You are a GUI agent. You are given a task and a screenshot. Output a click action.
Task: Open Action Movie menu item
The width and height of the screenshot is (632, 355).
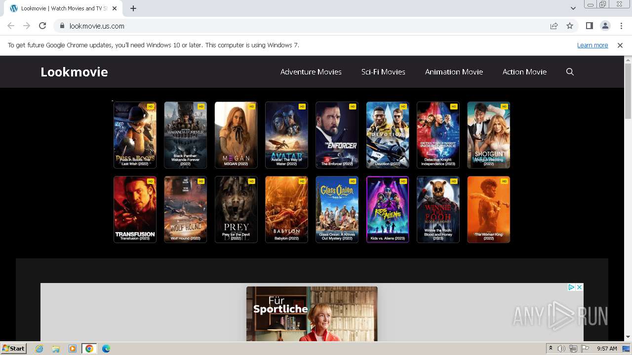pyautogui.click(x=524, y=72)
